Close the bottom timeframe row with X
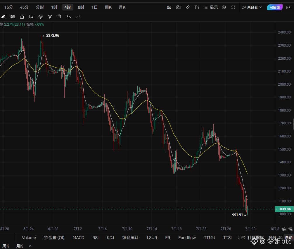The height and width of the screenshot is (249, 294). point(30,246)
